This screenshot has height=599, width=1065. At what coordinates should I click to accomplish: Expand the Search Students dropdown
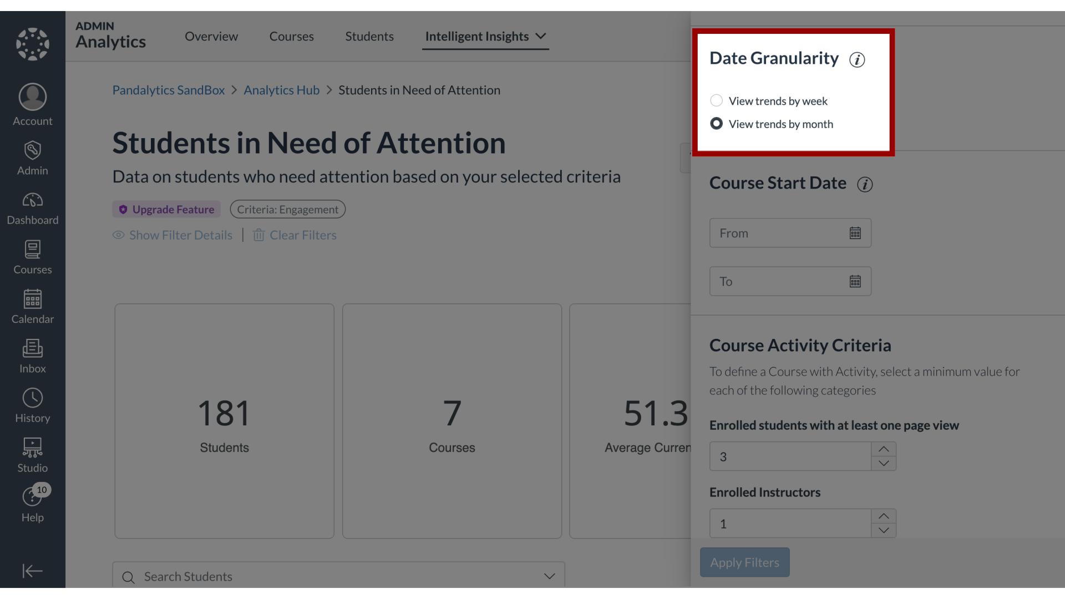pyautogui.click(x=549, y=576)
